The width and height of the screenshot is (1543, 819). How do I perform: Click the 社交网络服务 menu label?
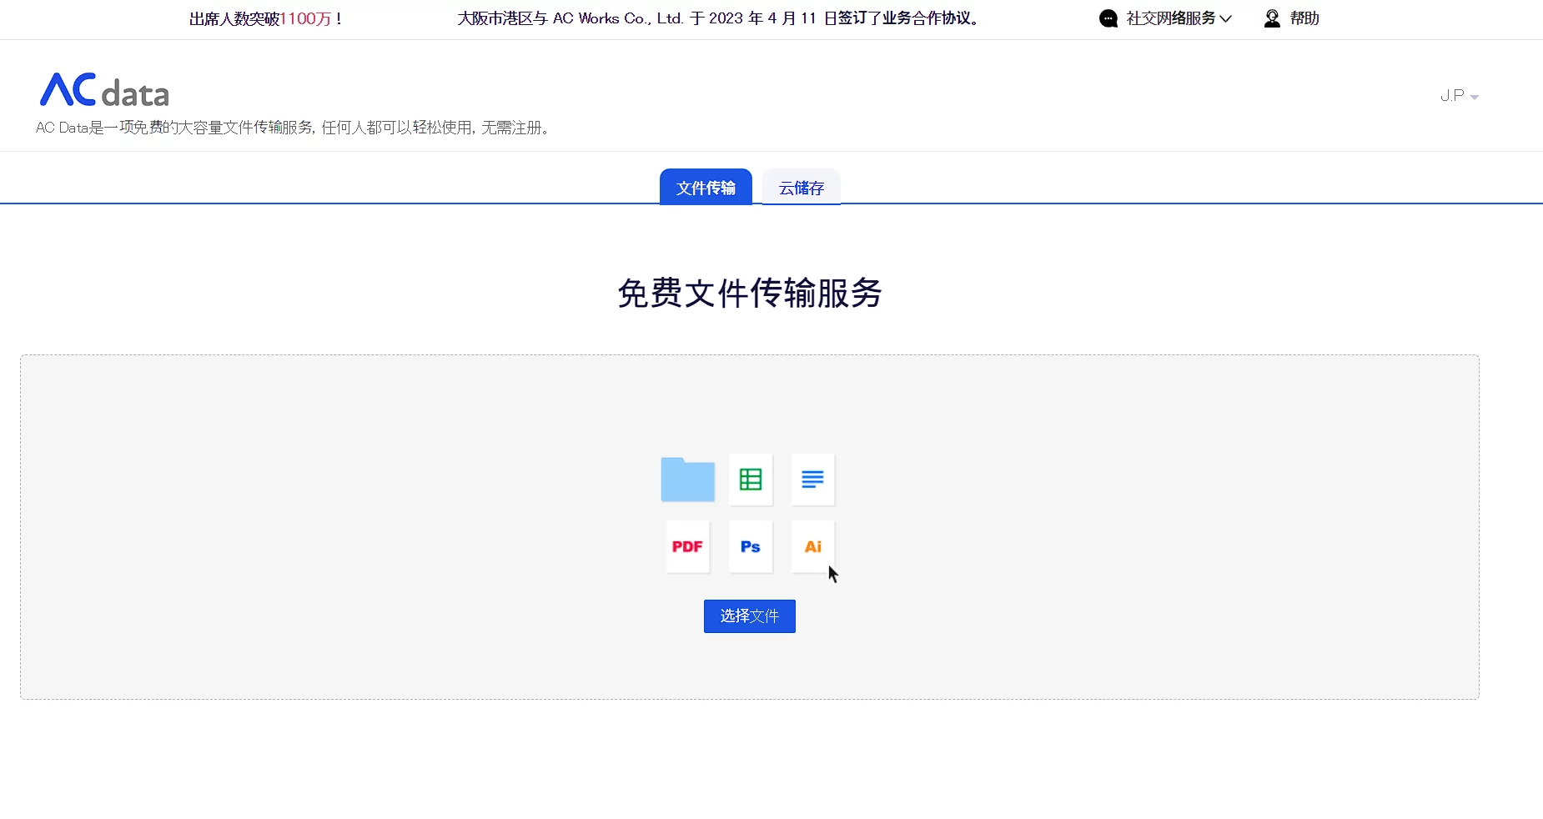[1170, 18]
